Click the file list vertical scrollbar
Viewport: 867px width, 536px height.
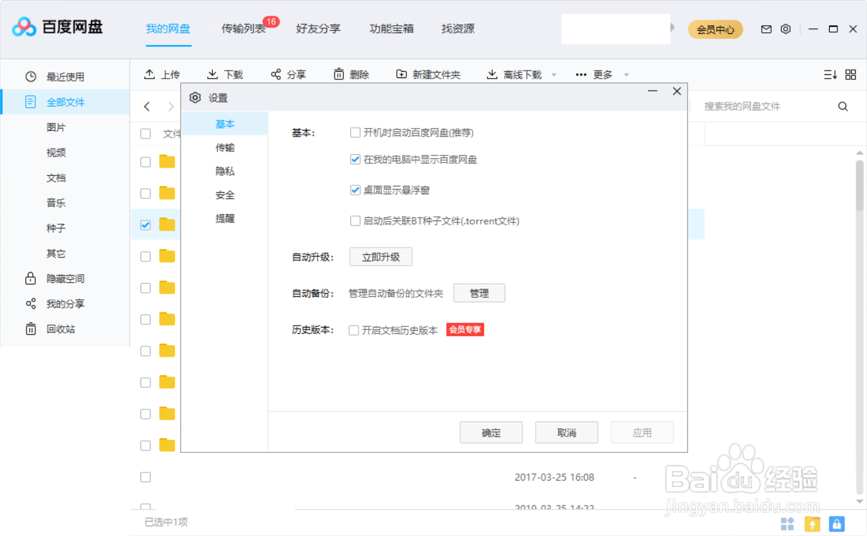[860, 185]
